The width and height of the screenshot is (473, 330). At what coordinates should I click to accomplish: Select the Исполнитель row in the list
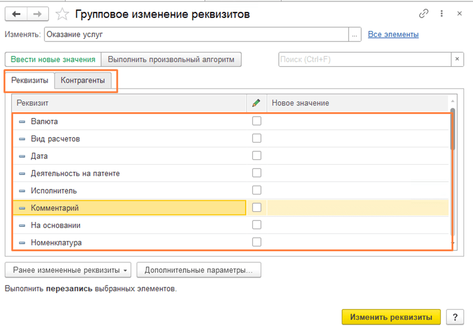[53, 191]
